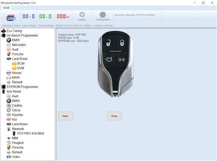Screen dimensions: 217x161
Task: Select the PCF7953 434 MHZ key item
Action: pyautogui.click(x=28, y=133)
